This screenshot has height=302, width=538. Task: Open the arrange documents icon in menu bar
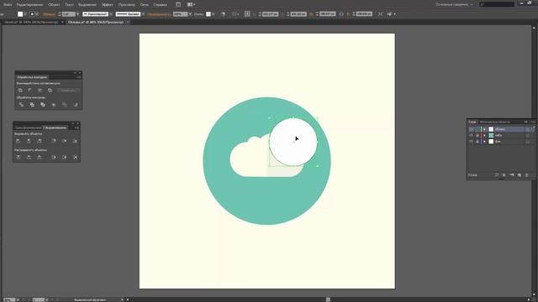(x=191, y=4)
